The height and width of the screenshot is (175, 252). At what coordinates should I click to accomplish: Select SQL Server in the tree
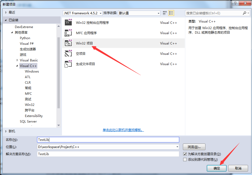click(28, 122)
